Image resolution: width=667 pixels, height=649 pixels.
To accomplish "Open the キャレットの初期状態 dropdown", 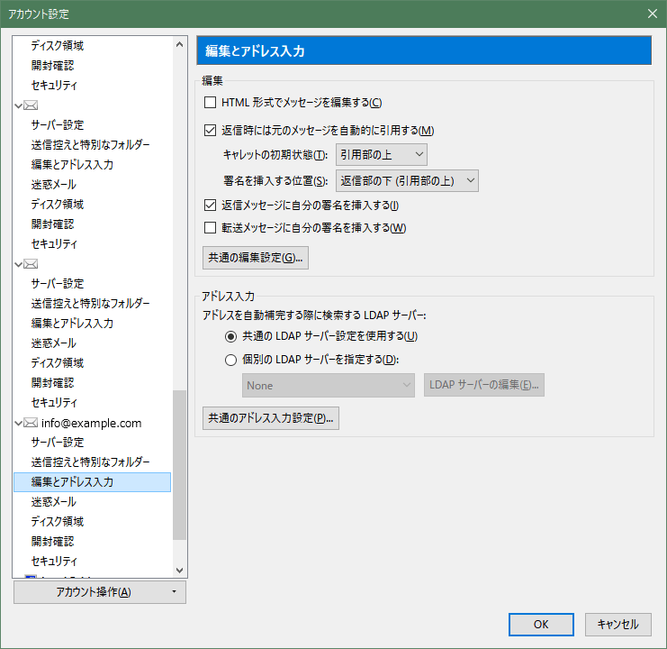I will [x=381, y=155].
